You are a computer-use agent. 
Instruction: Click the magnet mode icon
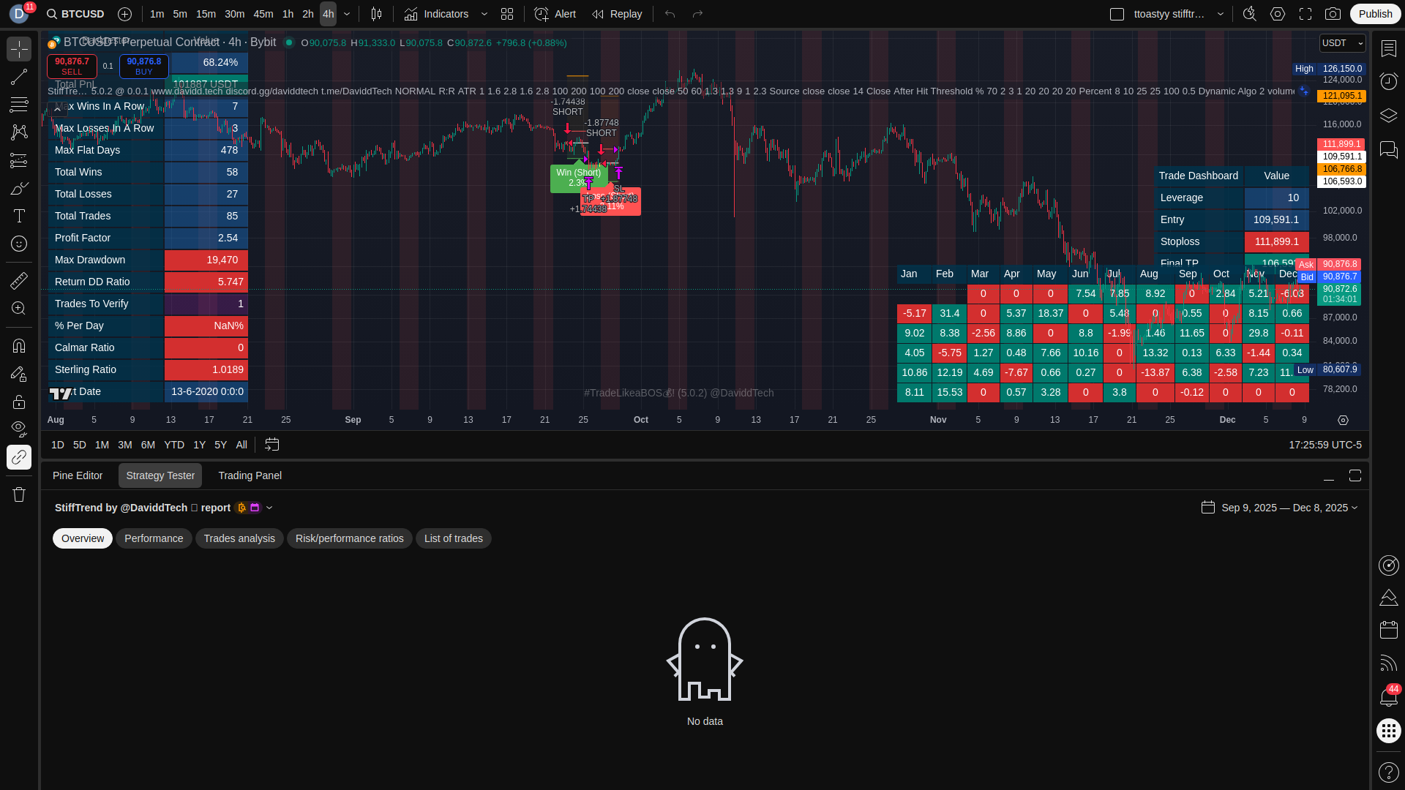19,346
